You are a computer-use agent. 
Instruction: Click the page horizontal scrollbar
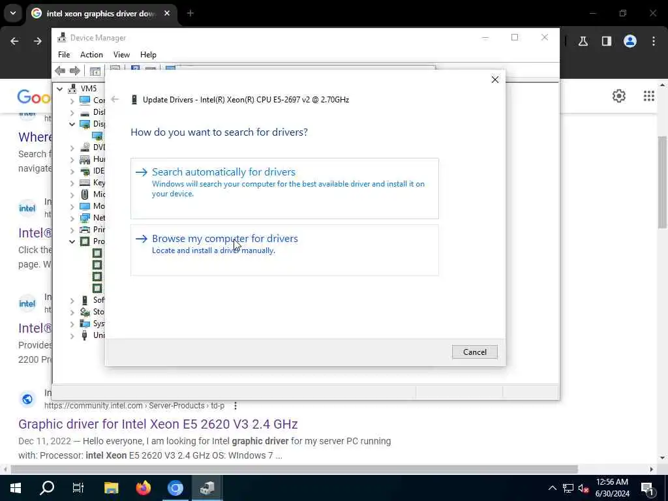294,469
